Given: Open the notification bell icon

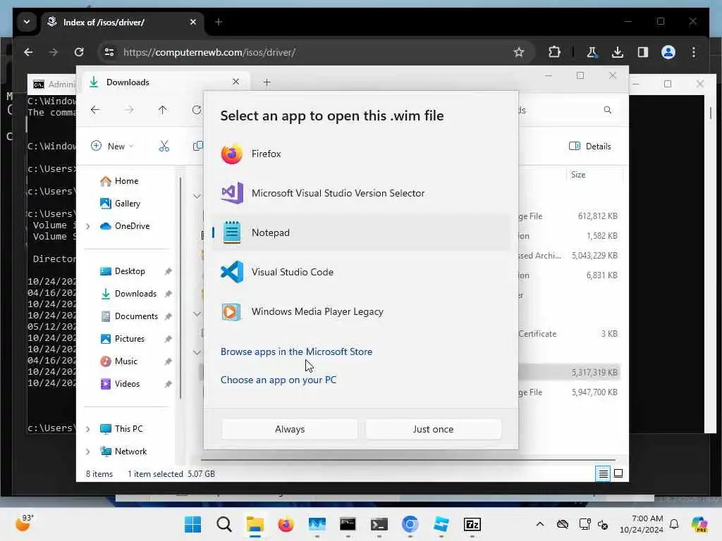Looking at the screenshot, I should pyautogui.click(x=674, y=524).
